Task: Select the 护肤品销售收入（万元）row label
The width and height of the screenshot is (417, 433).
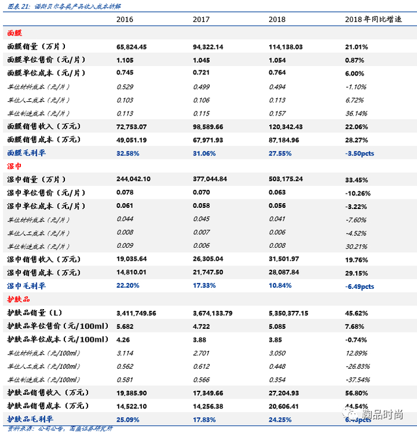Action: pyautogui.click(x=48, y=392)
